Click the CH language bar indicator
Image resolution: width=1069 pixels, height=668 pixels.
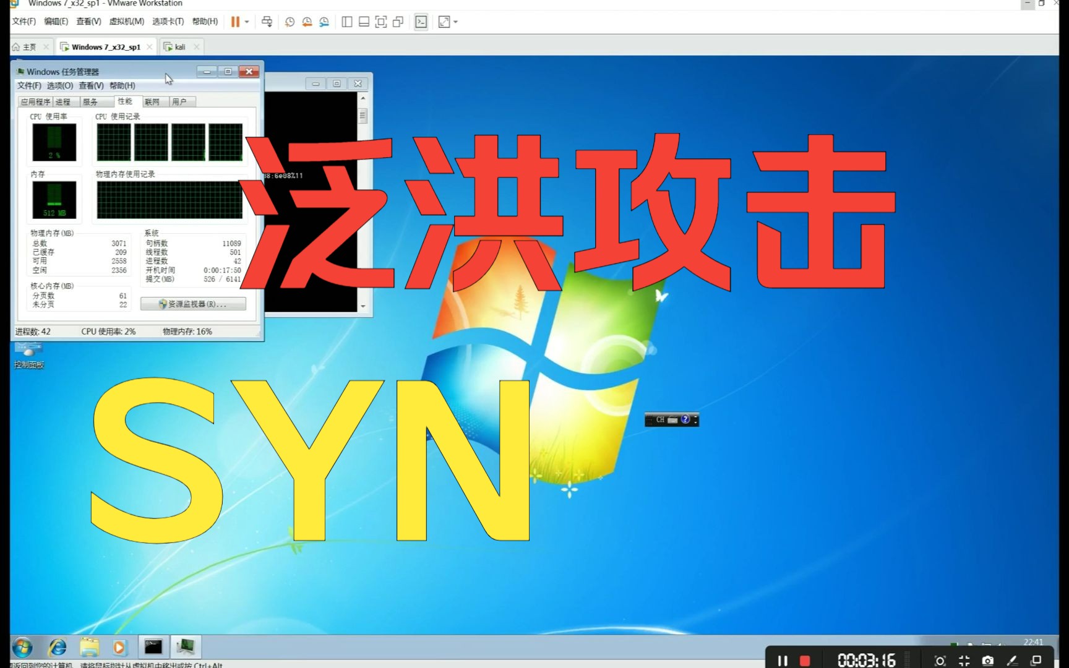click(x=660, y=419)
